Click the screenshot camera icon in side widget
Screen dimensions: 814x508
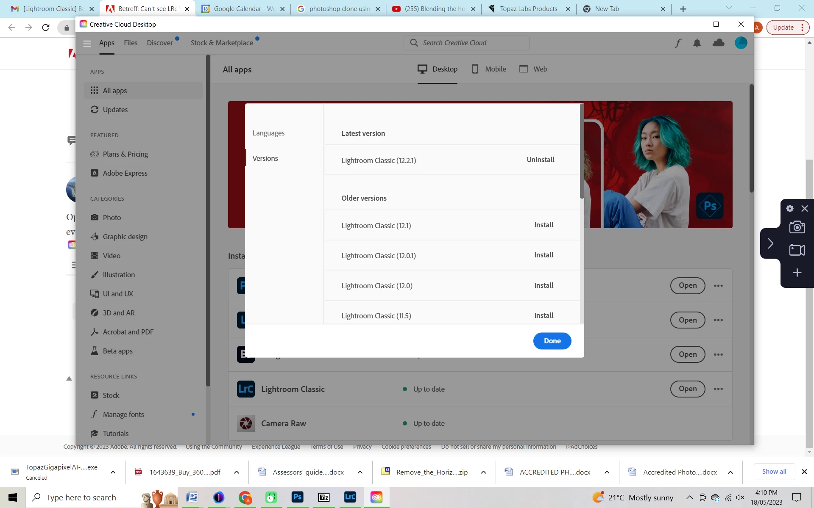pos(797,227)
